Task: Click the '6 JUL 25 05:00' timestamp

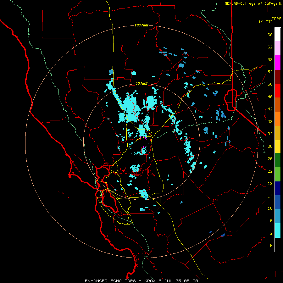Action: (x=178, y=281)
